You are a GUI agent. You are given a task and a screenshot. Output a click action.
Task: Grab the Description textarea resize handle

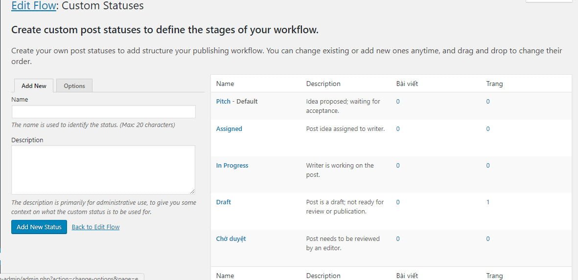[x=192, y=192]
